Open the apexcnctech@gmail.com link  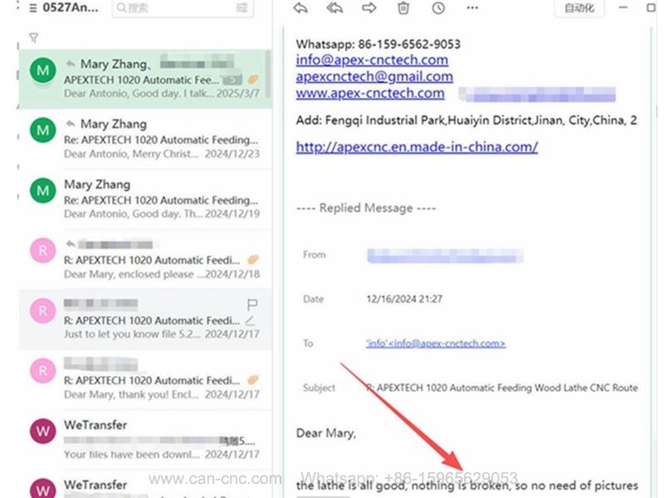tap(374, 76)
